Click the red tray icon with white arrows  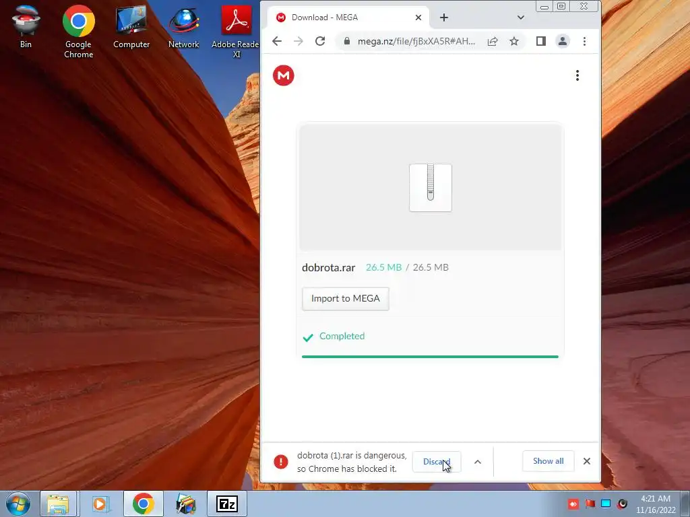coord(573,504)
